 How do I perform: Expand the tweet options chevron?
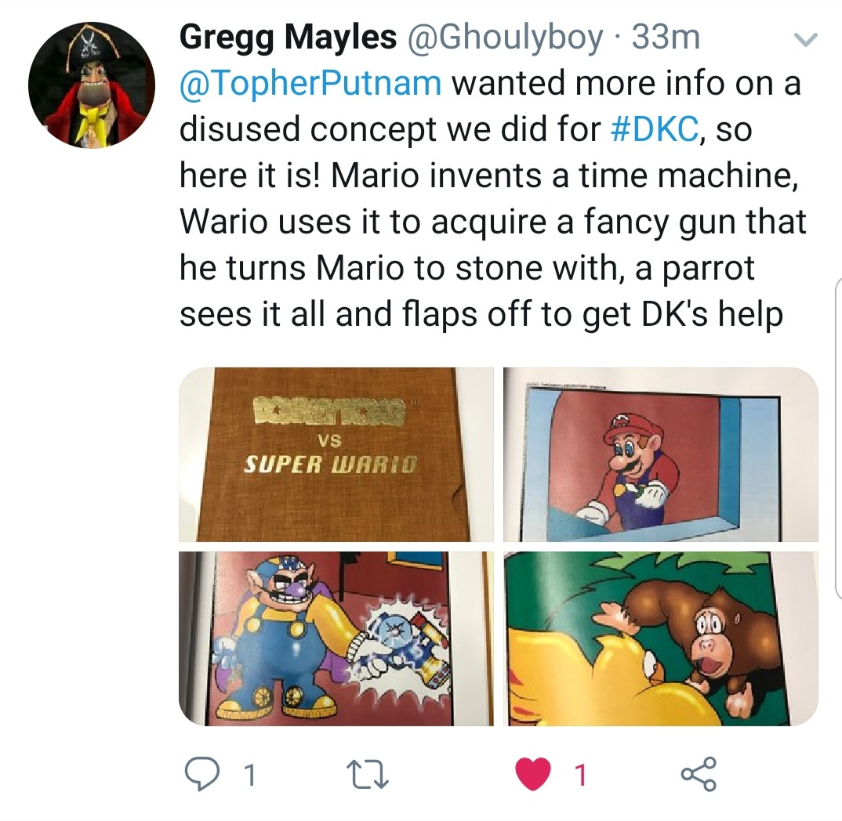coord(805,40)
